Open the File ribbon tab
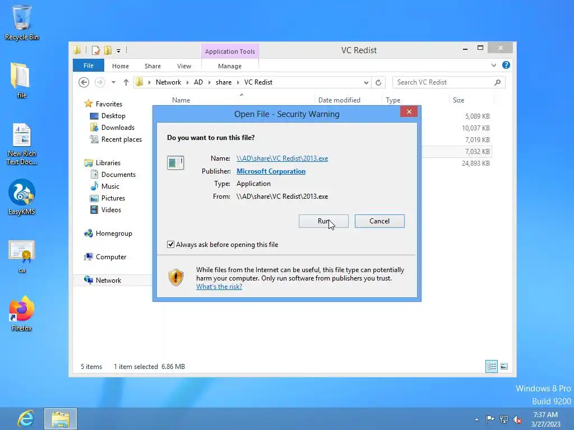Viewport: 574px width, 430px height. (x=89, y=66)
